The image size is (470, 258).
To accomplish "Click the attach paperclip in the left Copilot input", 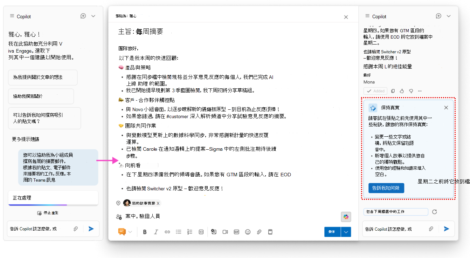I will point(75,229).
